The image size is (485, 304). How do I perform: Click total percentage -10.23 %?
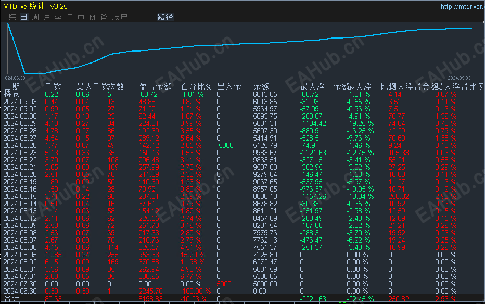194,299
